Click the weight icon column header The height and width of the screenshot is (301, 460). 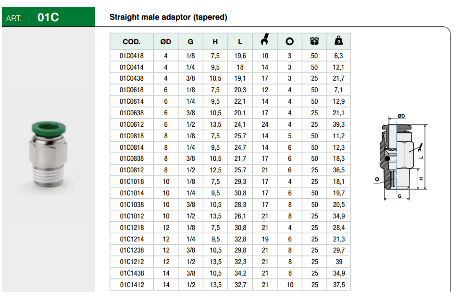(x=338, y=42)
